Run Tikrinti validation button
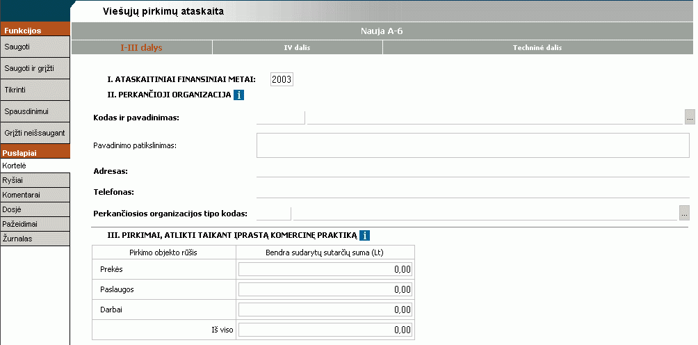The image size is (698, 345). 35,90
